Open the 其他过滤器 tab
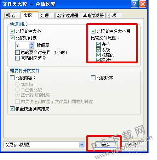 coord(93,15)
